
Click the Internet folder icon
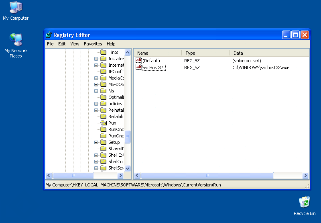(104, 65)
